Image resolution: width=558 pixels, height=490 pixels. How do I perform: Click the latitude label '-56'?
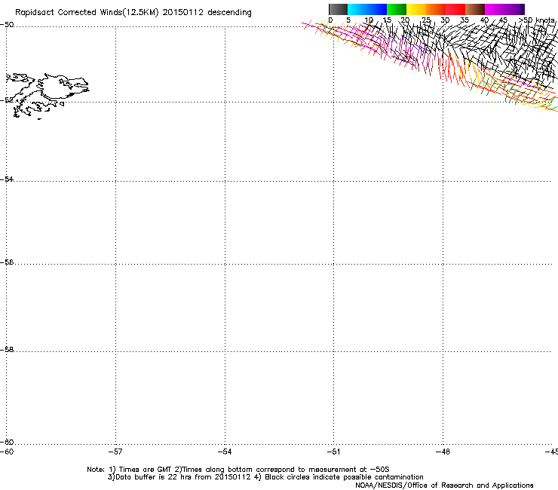coord(7,262)
